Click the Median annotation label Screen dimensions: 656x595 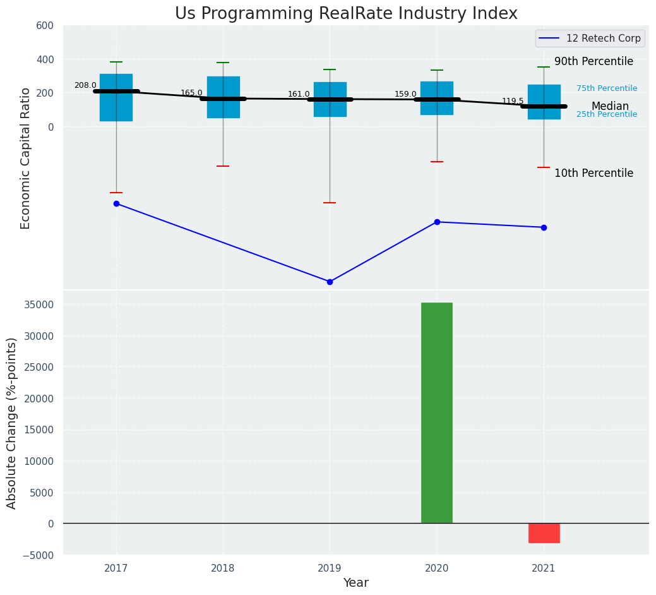[x=610, y=106]
